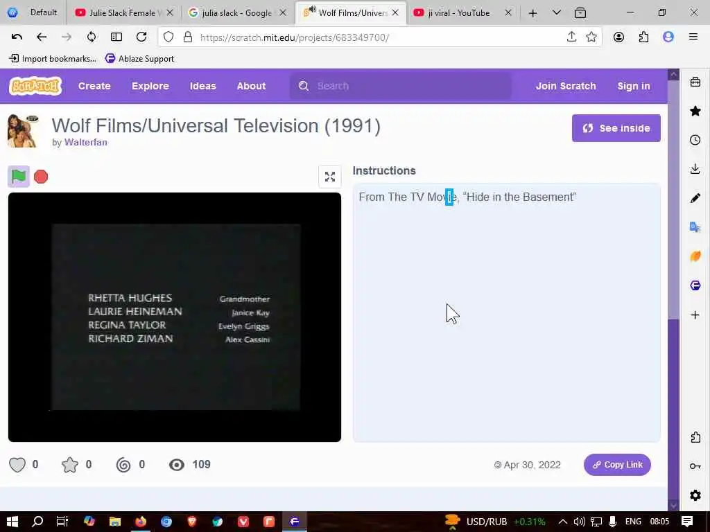Click the browser address bar

pyautogui.click(x=379, y=37)
